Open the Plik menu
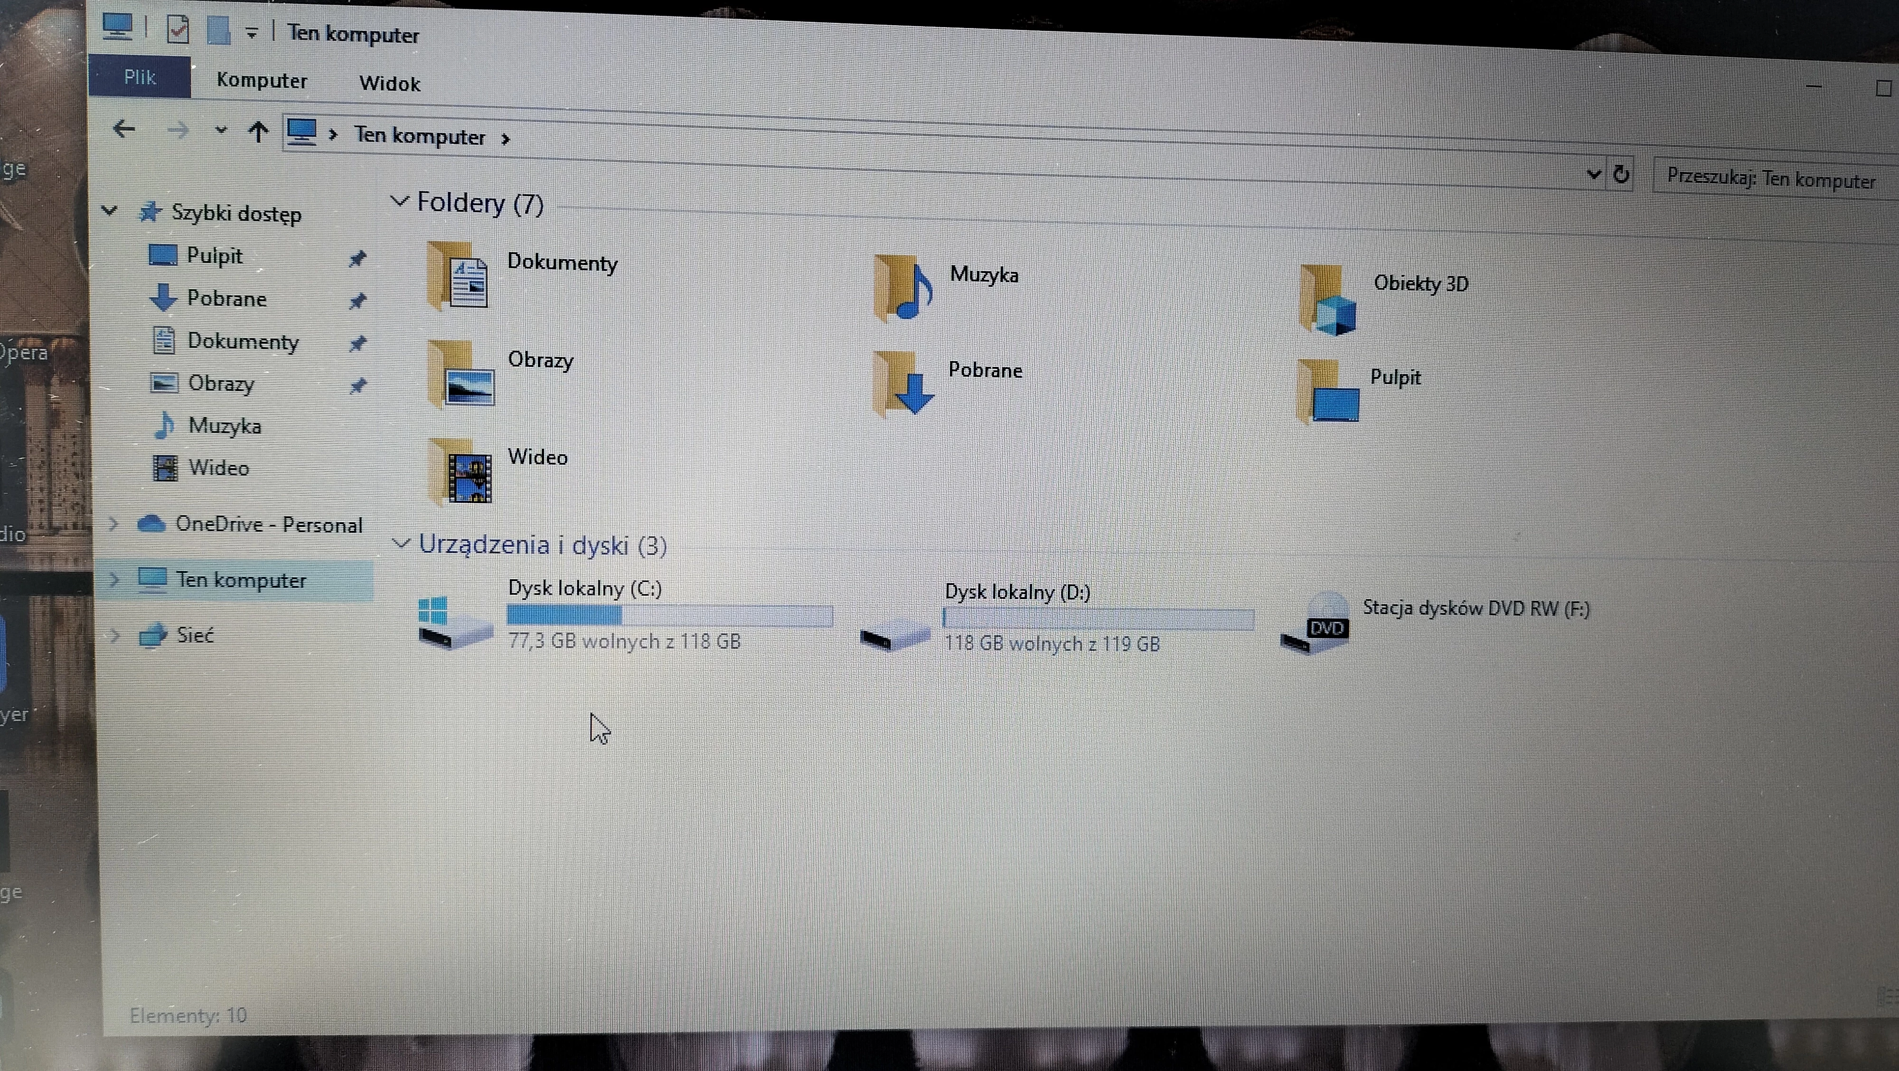The image size is (1899, 1071). [139, 76]
